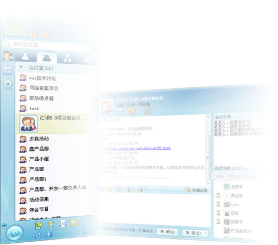Open settings via the blue gear icon
Image resolution: width=278 pixels, height=245 pixels.
coord(38,236)
